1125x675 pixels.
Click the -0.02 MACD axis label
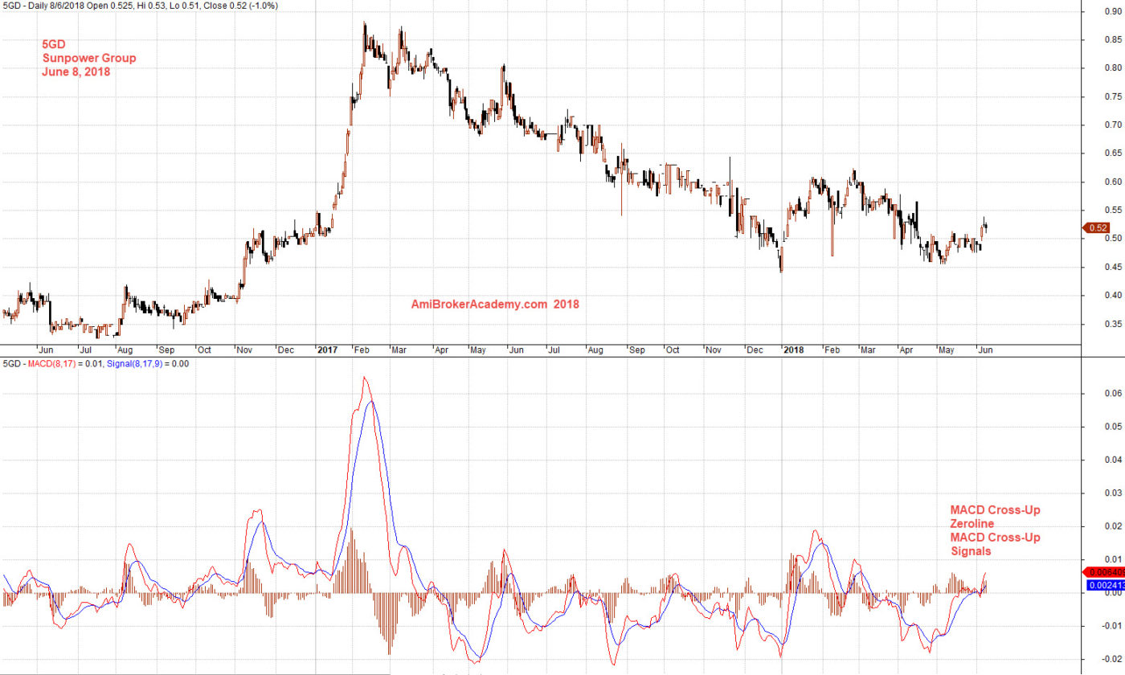pos(1111,659)
